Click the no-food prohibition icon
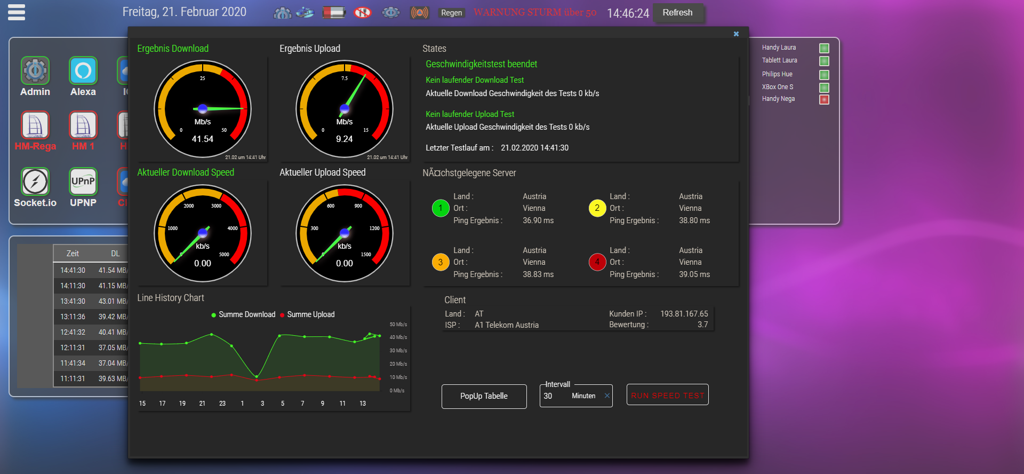The width and height of the screenshot is (1024, 474). pyautogui.click(x=363, y=12)
